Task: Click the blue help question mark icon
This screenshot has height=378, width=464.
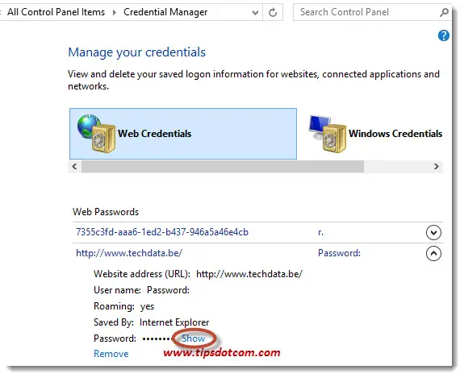Action: (443, 35)
